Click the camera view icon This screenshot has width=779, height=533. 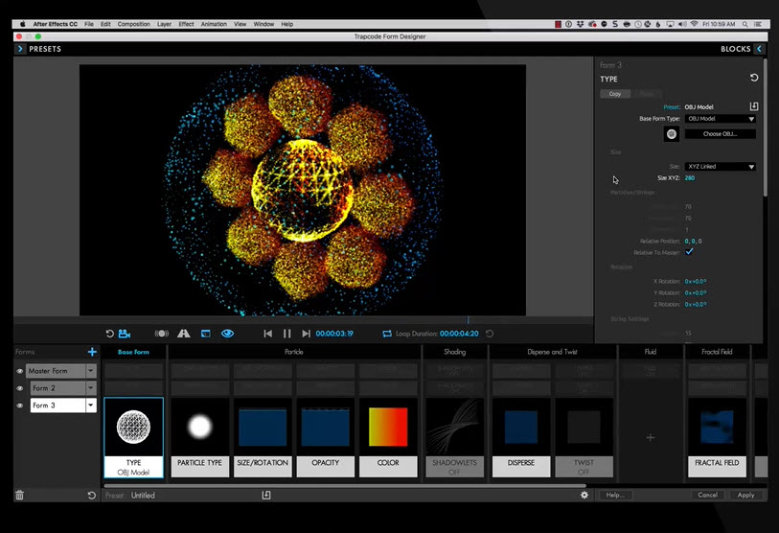(x=125, y=334)
